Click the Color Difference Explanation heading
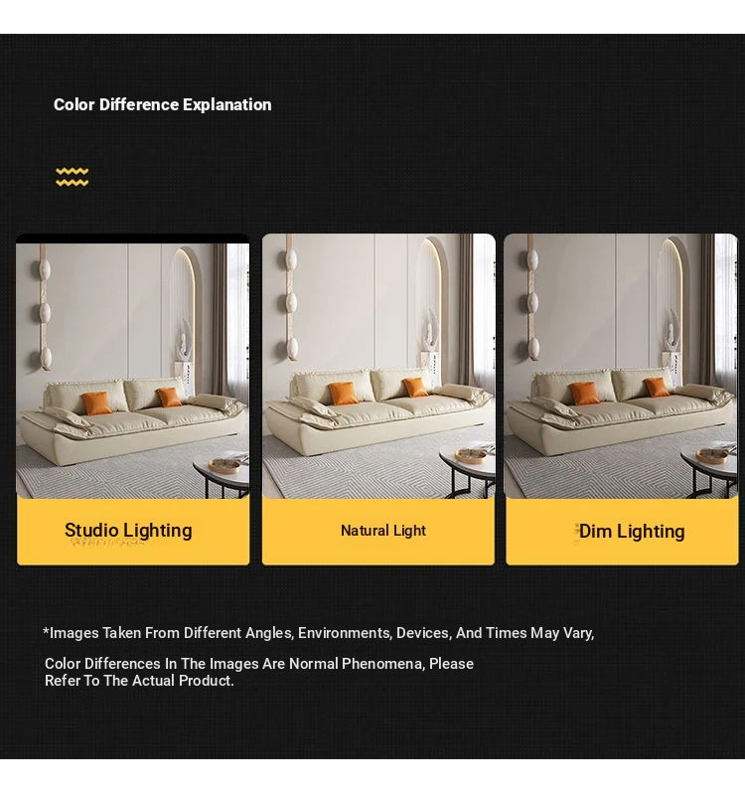Screen dimensions: 745x797 point(163,104)
